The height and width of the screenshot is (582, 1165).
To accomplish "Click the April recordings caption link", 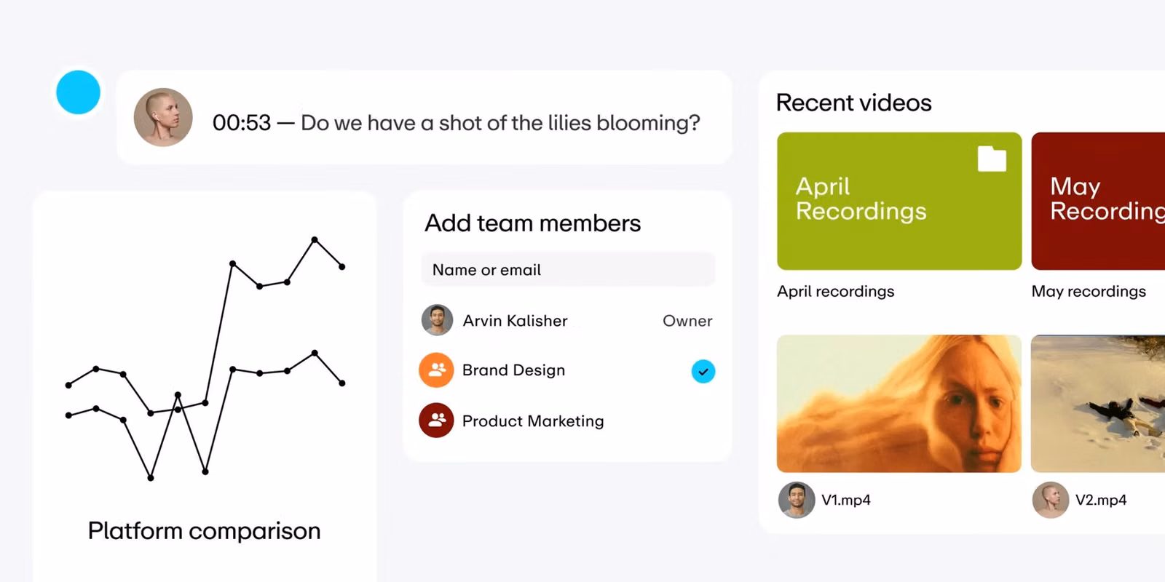I will coord(835,292).
